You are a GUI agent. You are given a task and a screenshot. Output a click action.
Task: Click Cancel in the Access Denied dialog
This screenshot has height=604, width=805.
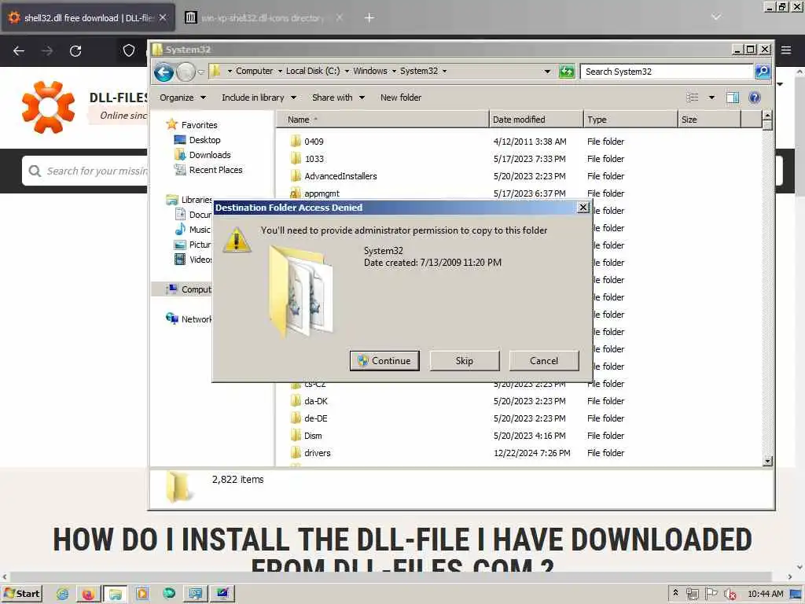click(x=544, y=360)
